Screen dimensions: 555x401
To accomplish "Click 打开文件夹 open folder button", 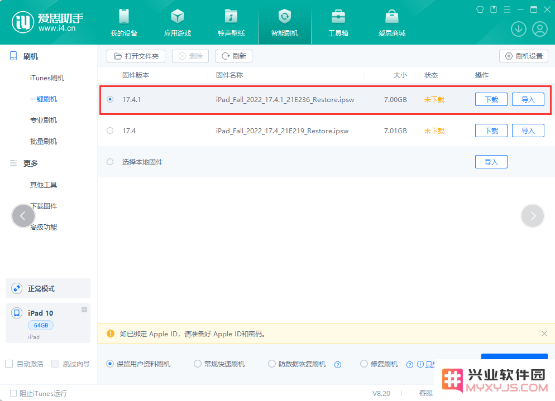I will [136, 56].
